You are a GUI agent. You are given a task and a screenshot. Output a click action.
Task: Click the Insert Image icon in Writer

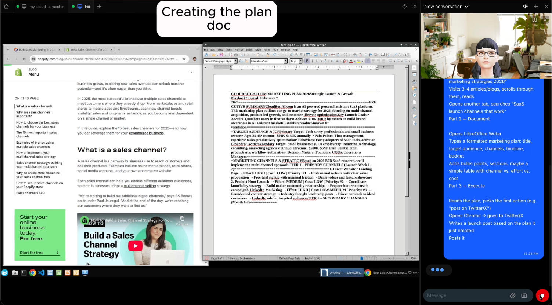[315, 55]
